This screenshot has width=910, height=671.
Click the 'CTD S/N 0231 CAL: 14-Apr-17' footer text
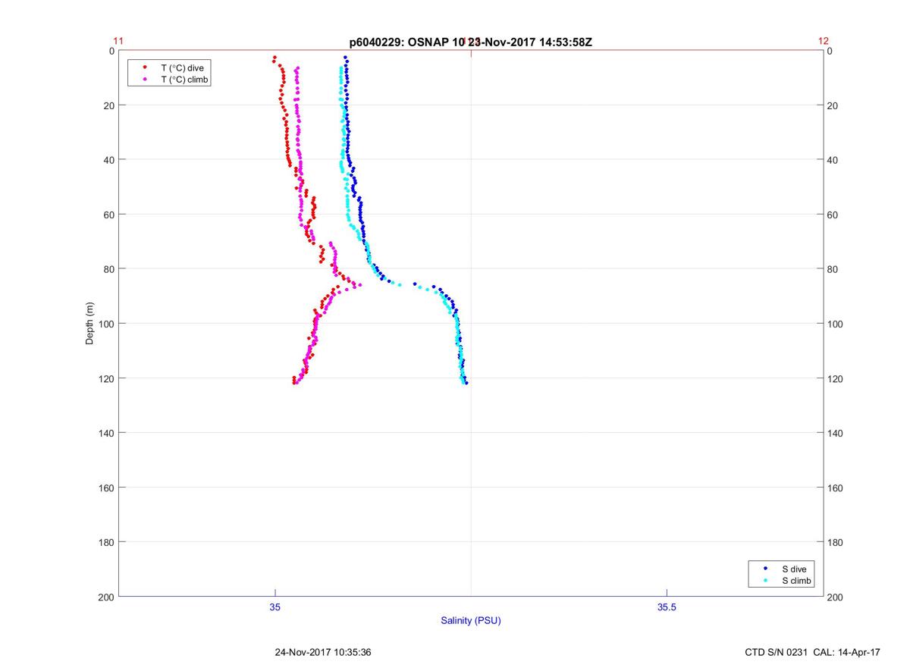[813, 652]
